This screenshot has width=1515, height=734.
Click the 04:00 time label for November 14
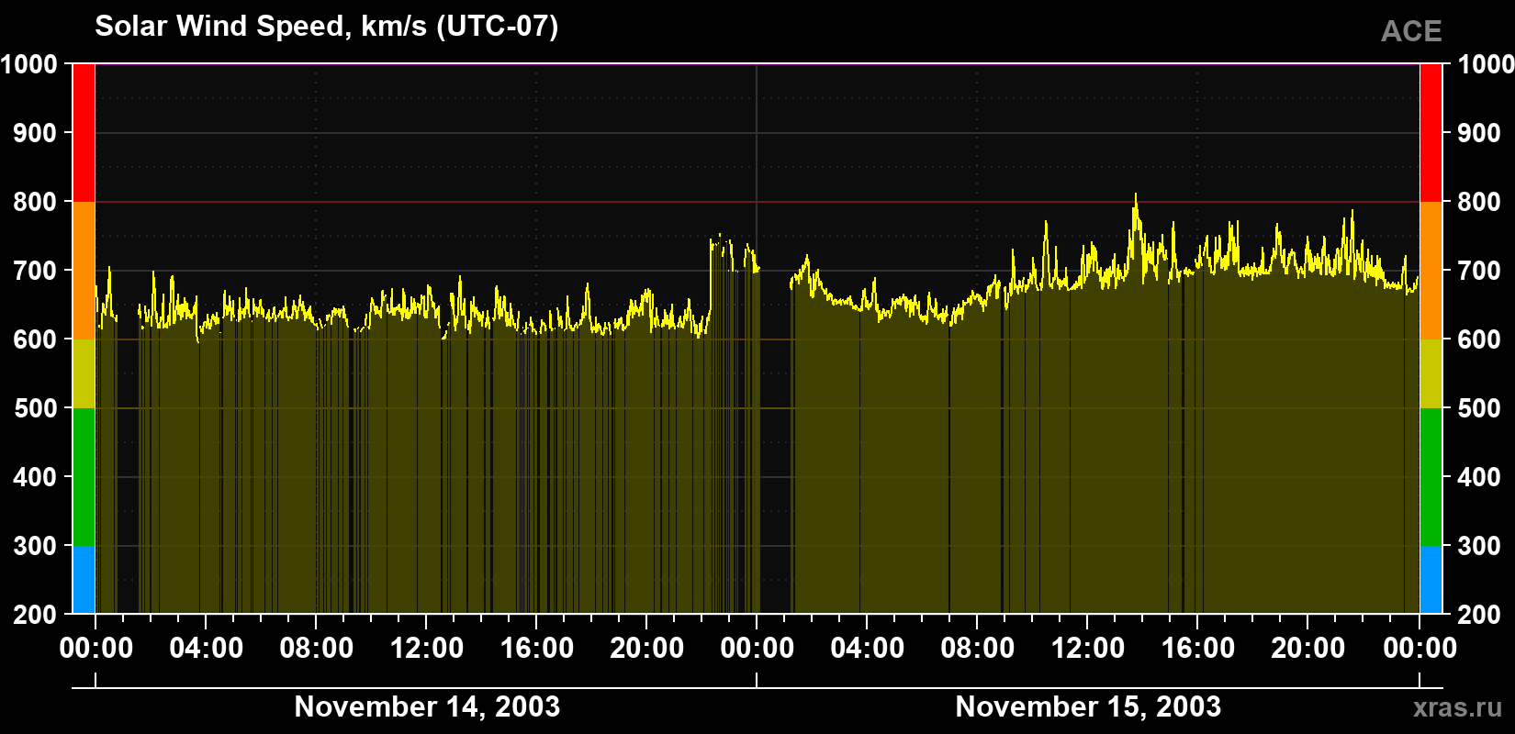tap(207, 649)
